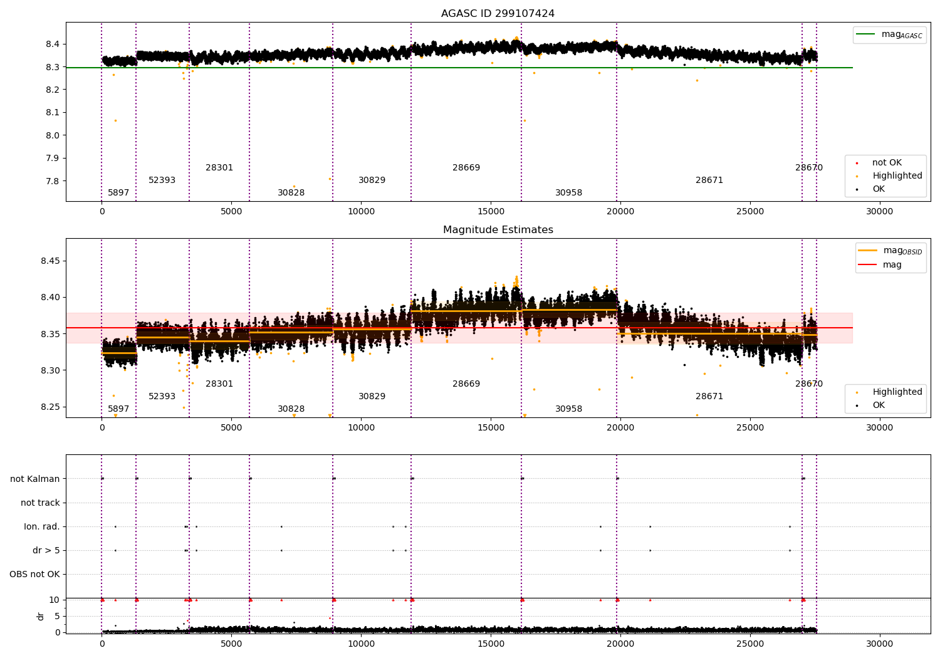Image resolution: width=940 pixels, height=658 pixels.
Task: Click x-tick 20000 under the bottom plot
Action: [x=620, y=644]
